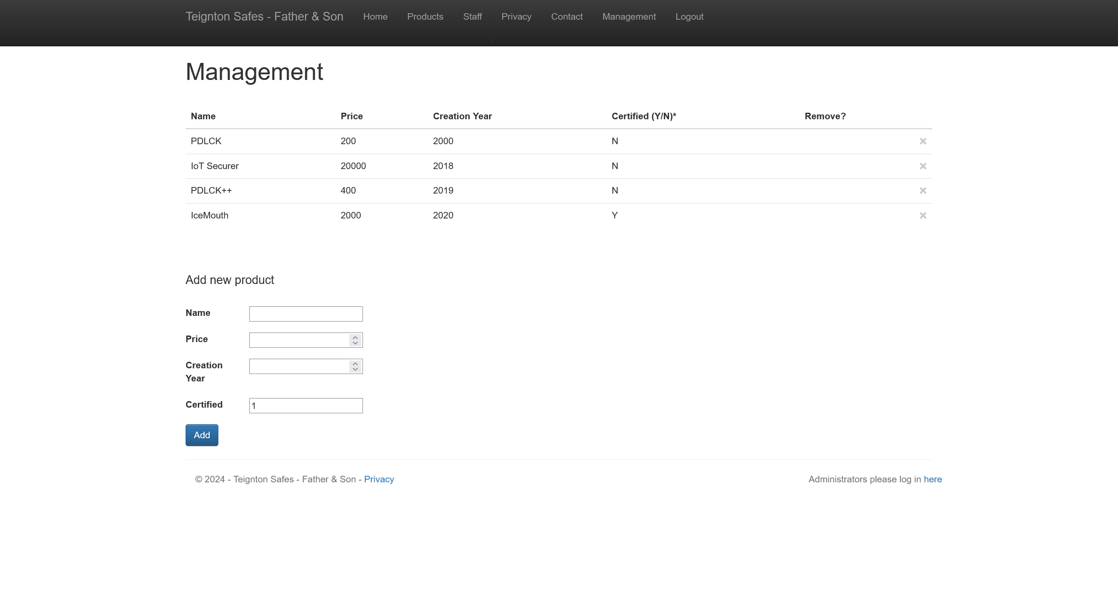The image size is (1118, 599).
Task: Click Logout in the navbar
Action: point(689,17)
